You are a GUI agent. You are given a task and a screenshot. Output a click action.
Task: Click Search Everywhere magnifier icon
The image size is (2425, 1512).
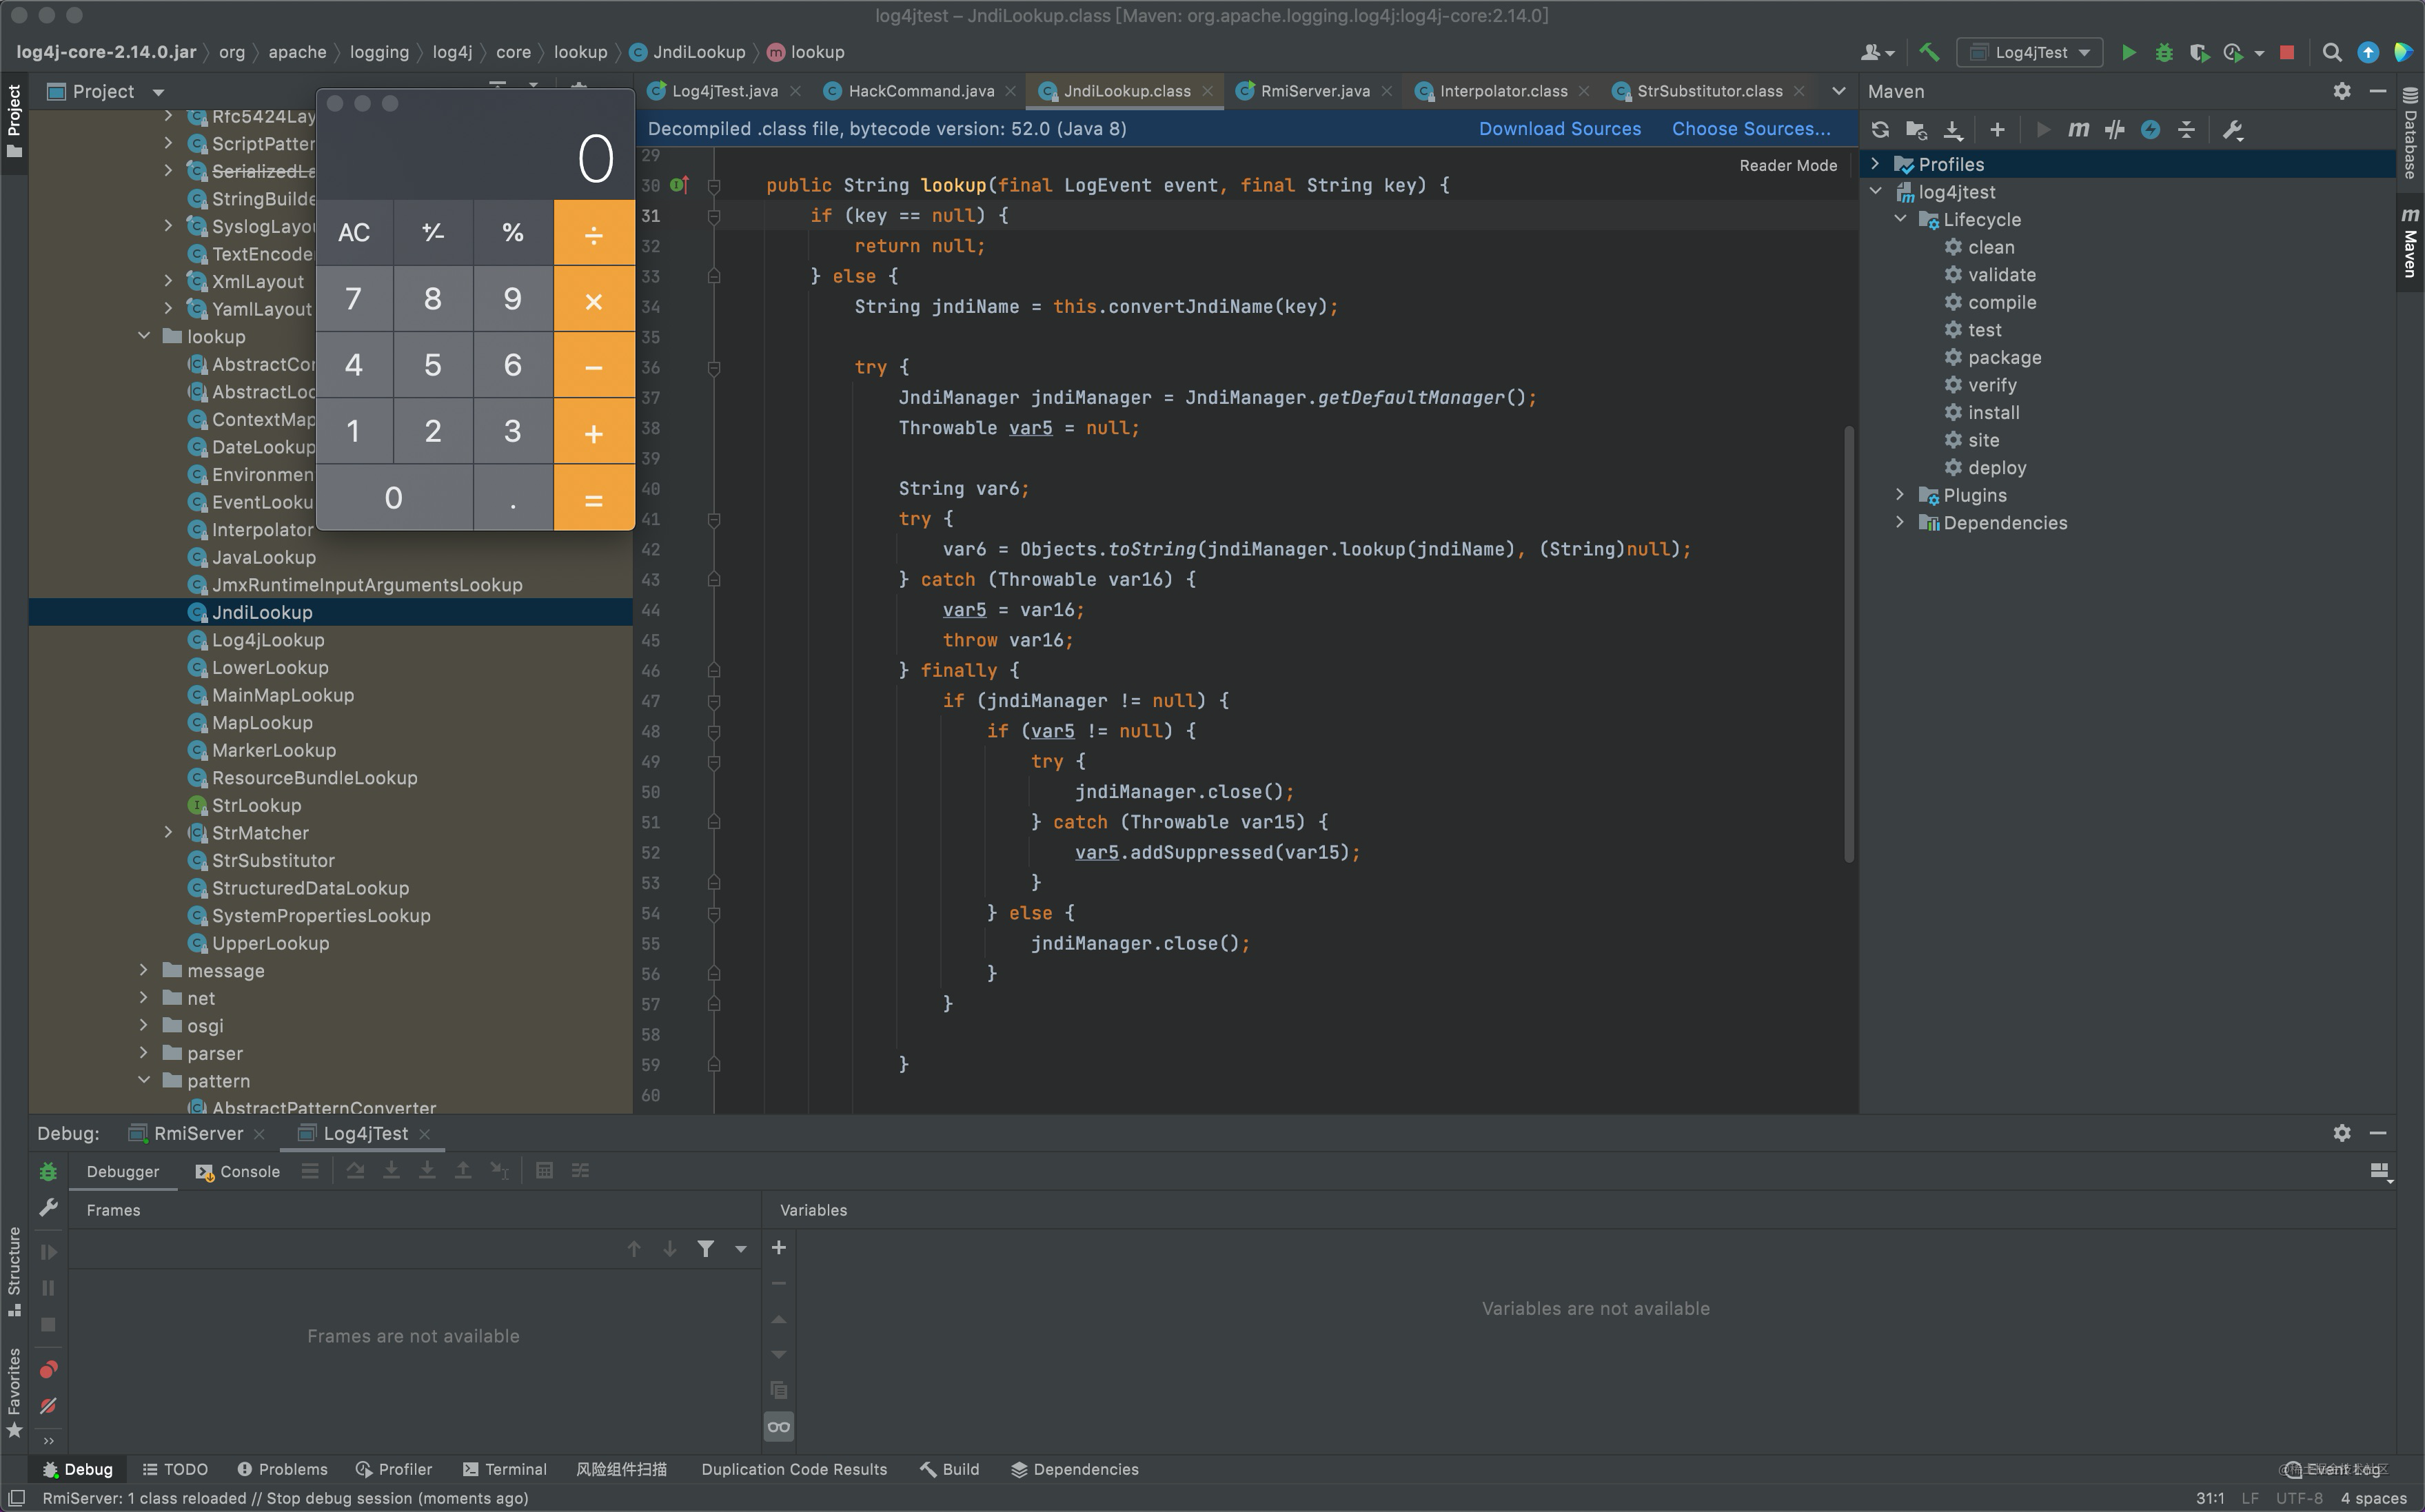coord(2332,53)
